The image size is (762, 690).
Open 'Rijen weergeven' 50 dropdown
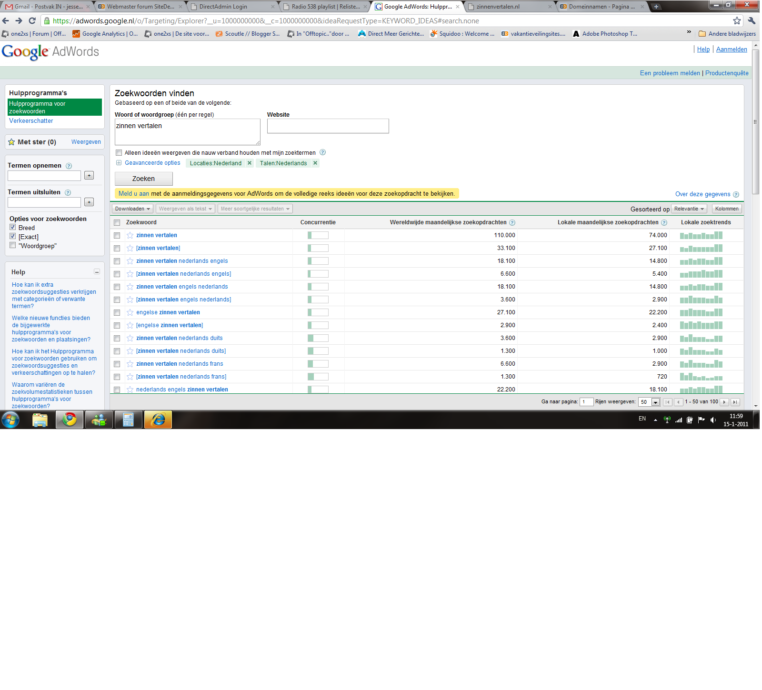[x=649, y=402]
